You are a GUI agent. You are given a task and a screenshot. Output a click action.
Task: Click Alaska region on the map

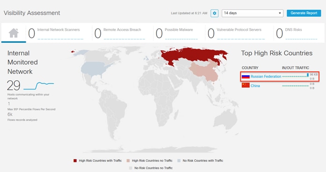tap(81, 52)
